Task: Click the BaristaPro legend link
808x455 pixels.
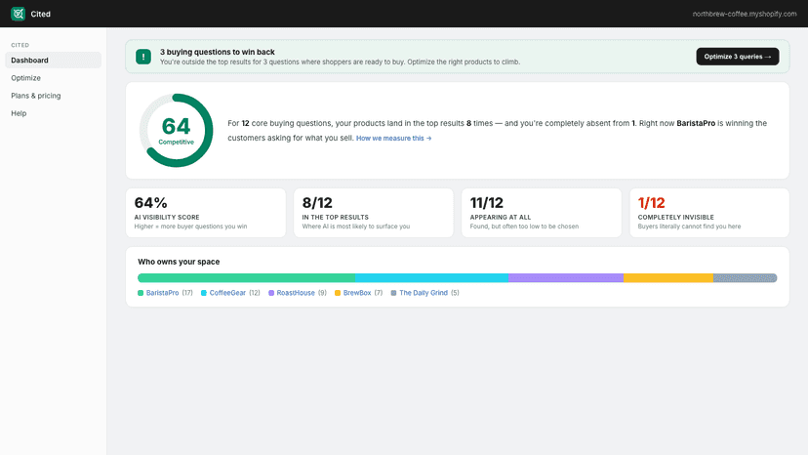Action: coord(162,293)
